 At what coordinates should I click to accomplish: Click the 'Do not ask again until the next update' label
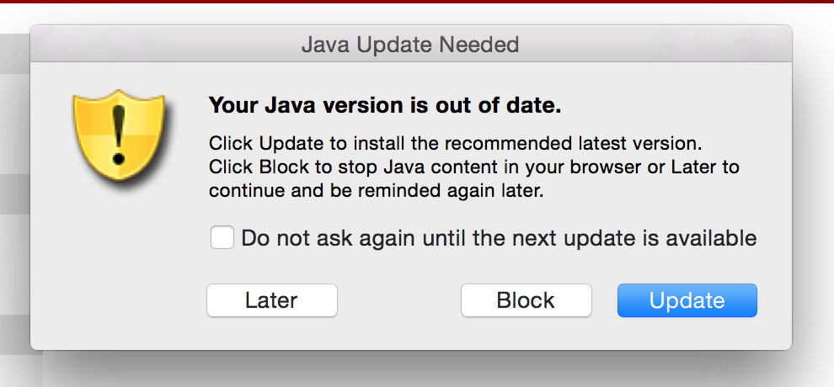click(x=498, y=238)
